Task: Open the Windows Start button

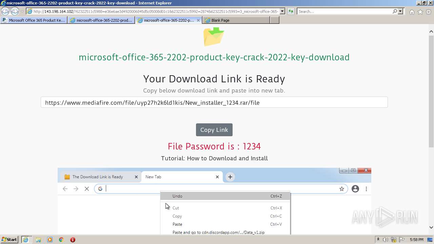Action: point(9,240)
